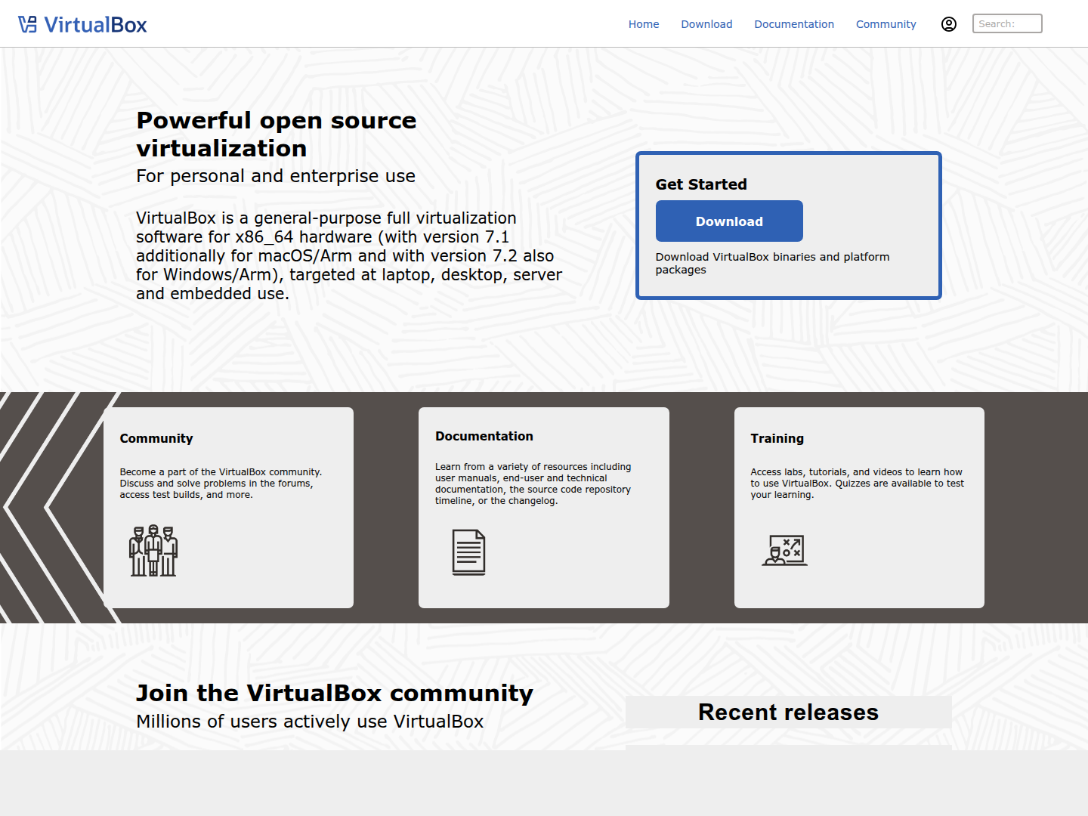Focus the Search input field

click(1007, 23)
